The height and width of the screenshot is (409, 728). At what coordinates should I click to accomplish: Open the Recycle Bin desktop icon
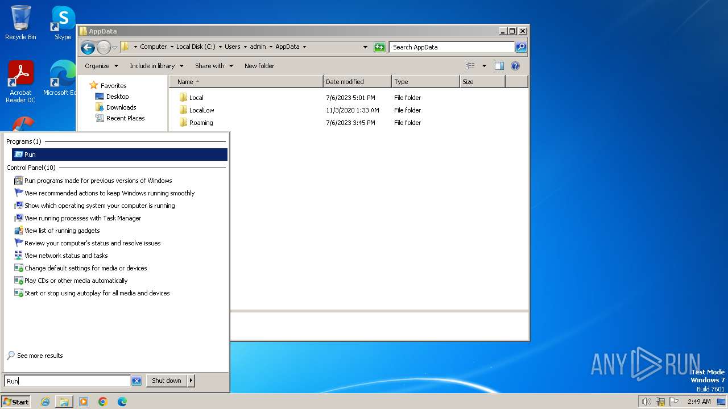pyautogui.click(x=20, y=23)
